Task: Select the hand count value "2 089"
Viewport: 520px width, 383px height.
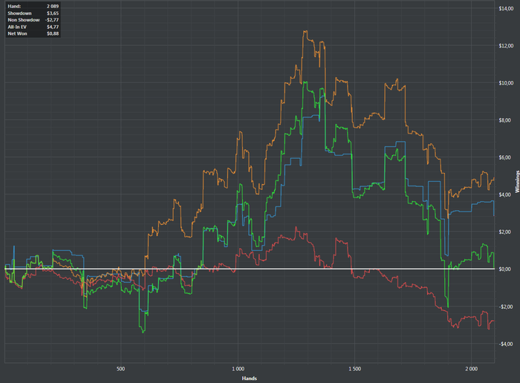Action: (x=53, y=6)
